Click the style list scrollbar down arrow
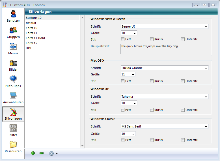The height and width of the screenshot is (161, 220). coord(83,146)
